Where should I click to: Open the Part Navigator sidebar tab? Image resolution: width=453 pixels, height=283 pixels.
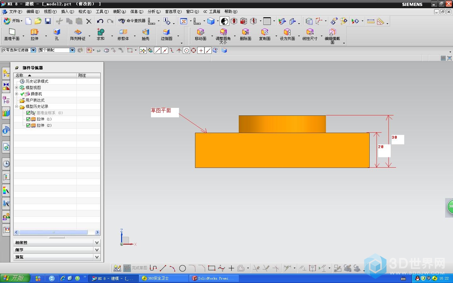click(x=6, y=100)
